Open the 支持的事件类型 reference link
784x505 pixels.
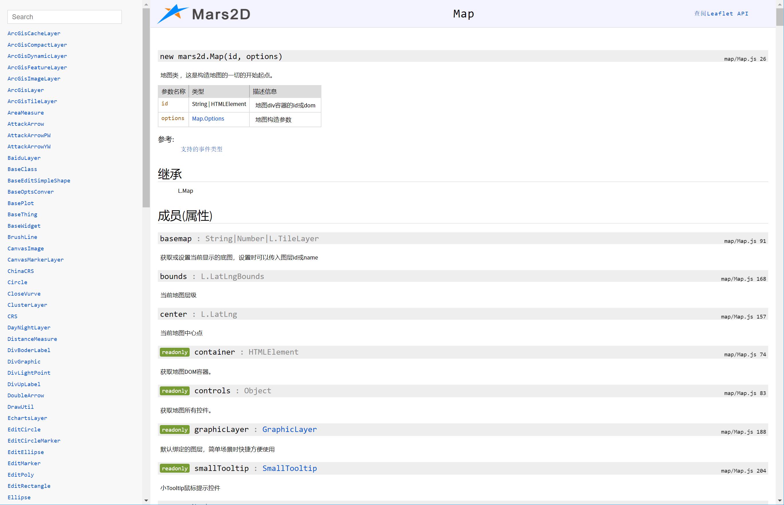pos(201,149)
